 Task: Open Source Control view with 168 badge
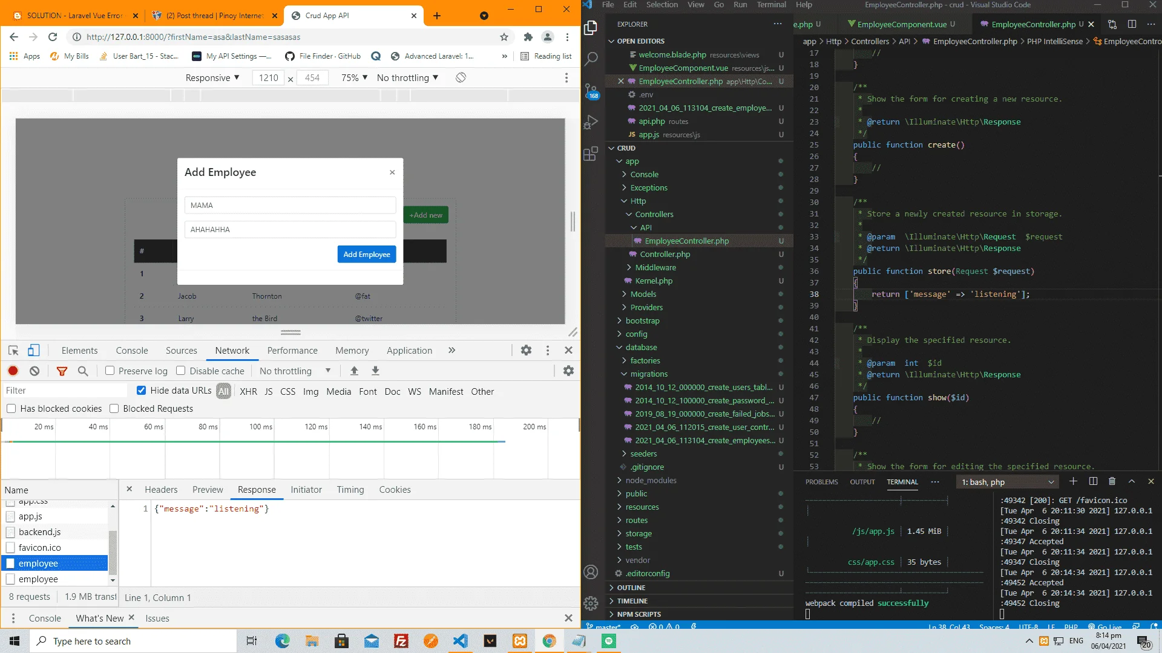(591, 91)
